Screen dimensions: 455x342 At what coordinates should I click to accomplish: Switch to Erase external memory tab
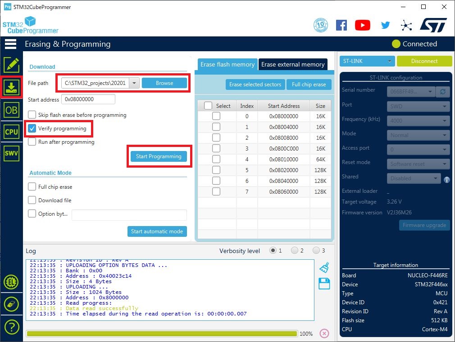[x=293, y=65]
